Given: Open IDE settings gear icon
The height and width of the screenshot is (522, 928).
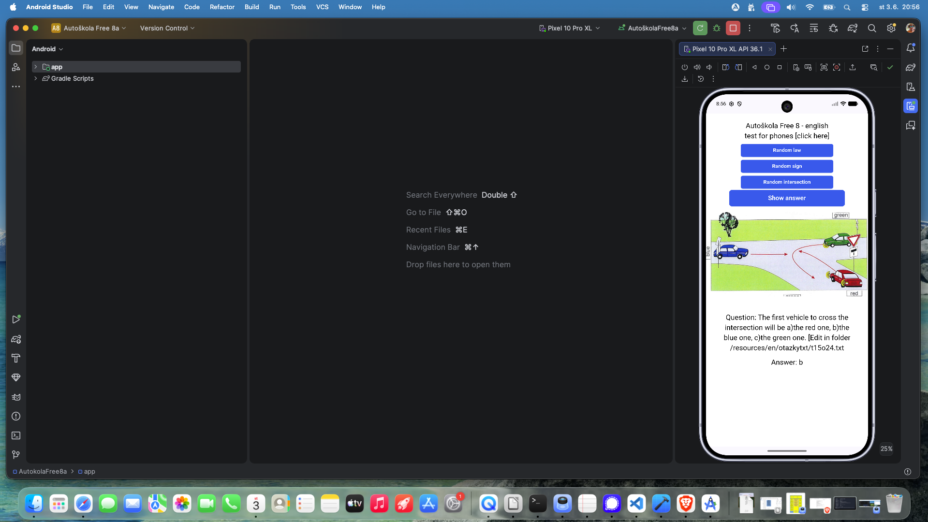Looking at the screenshot, I should [891, 28].
